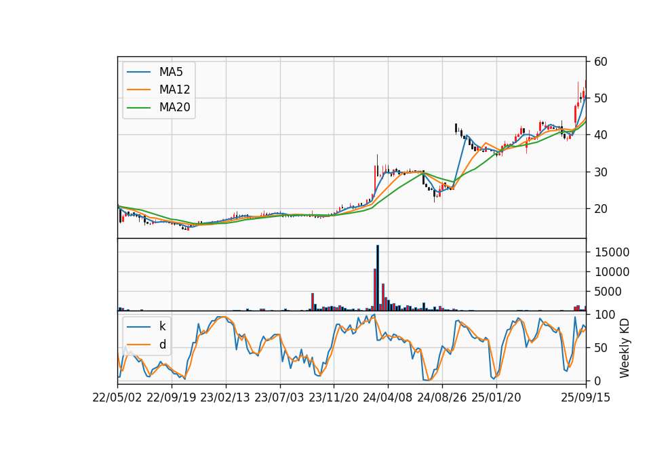Screen dimensions: 651x468
Task: Click the blue MA5 legend line sample
Action: [x=138, y=72]
